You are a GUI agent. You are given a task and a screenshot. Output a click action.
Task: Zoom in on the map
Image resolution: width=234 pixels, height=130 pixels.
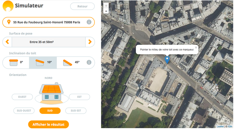(106, 6)
